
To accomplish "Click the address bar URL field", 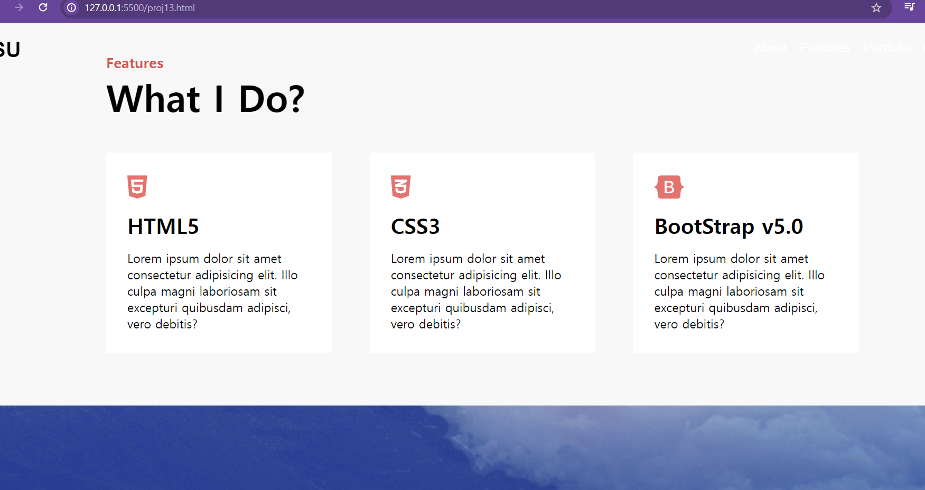I will (475, 8).
